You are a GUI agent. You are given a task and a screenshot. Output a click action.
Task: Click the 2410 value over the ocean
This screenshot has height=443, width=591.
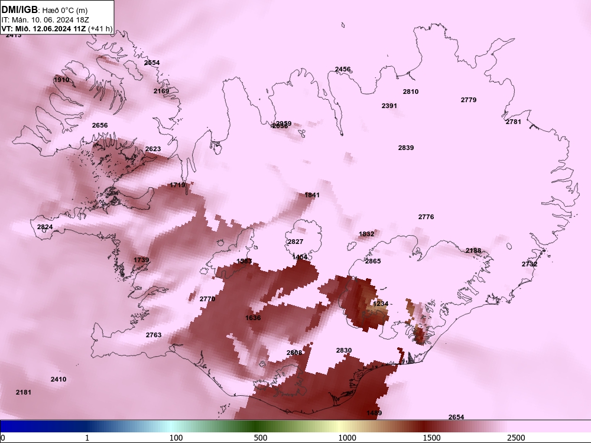tap(59, 379)
